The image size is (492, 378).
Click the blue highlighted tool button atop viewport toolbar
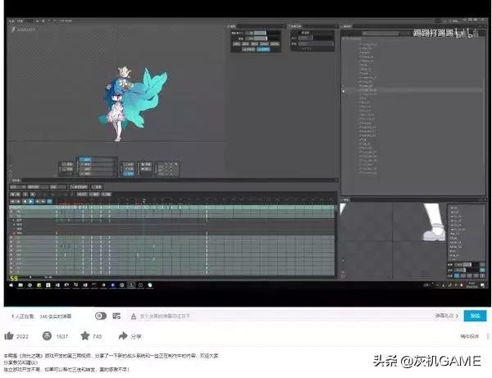[85, 159]
